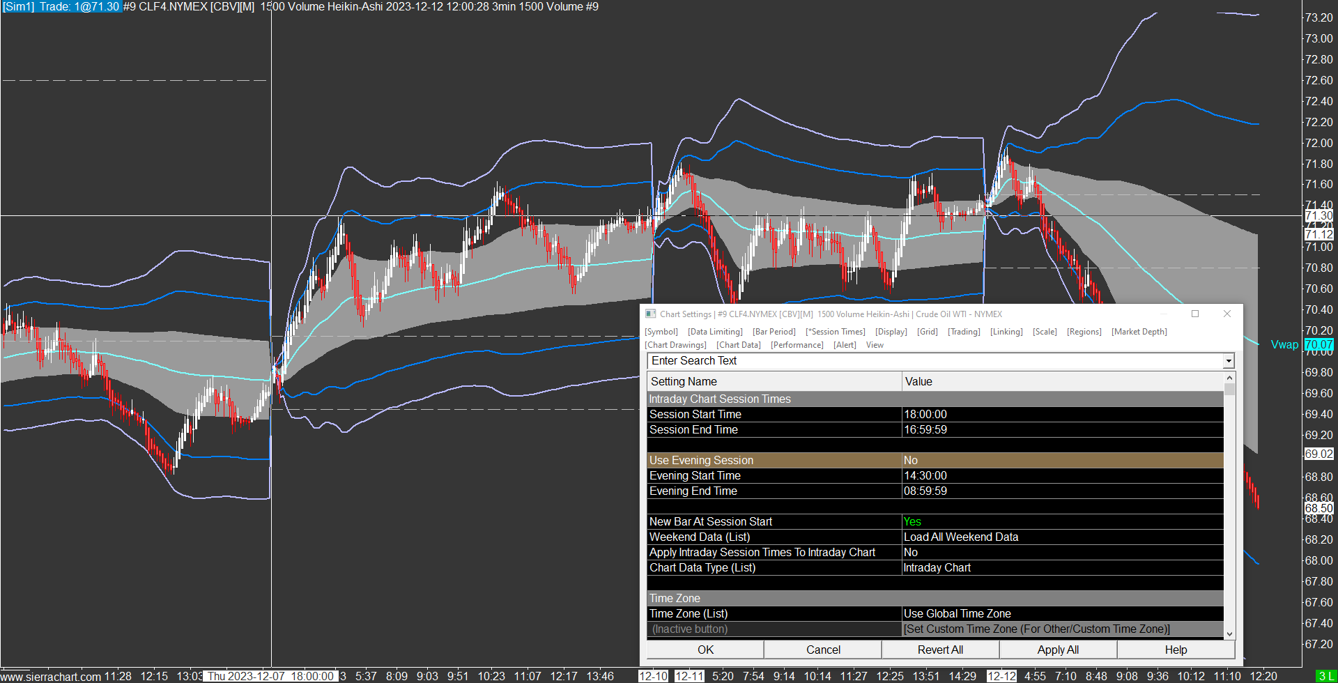Switch to the Bar Period section

point(774,332)
